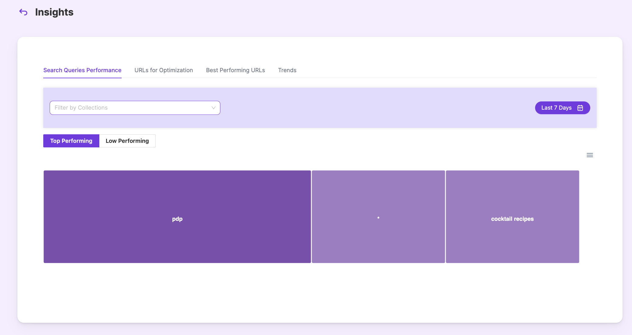The height and width of the screenshot is (335, 632).
Task: Open the Last 7 Days date picker
Action: pos(556,108)
